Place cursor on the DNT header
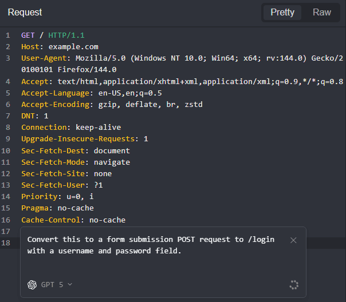This screenshot has height=302, width=346. (x=34, y=116)
